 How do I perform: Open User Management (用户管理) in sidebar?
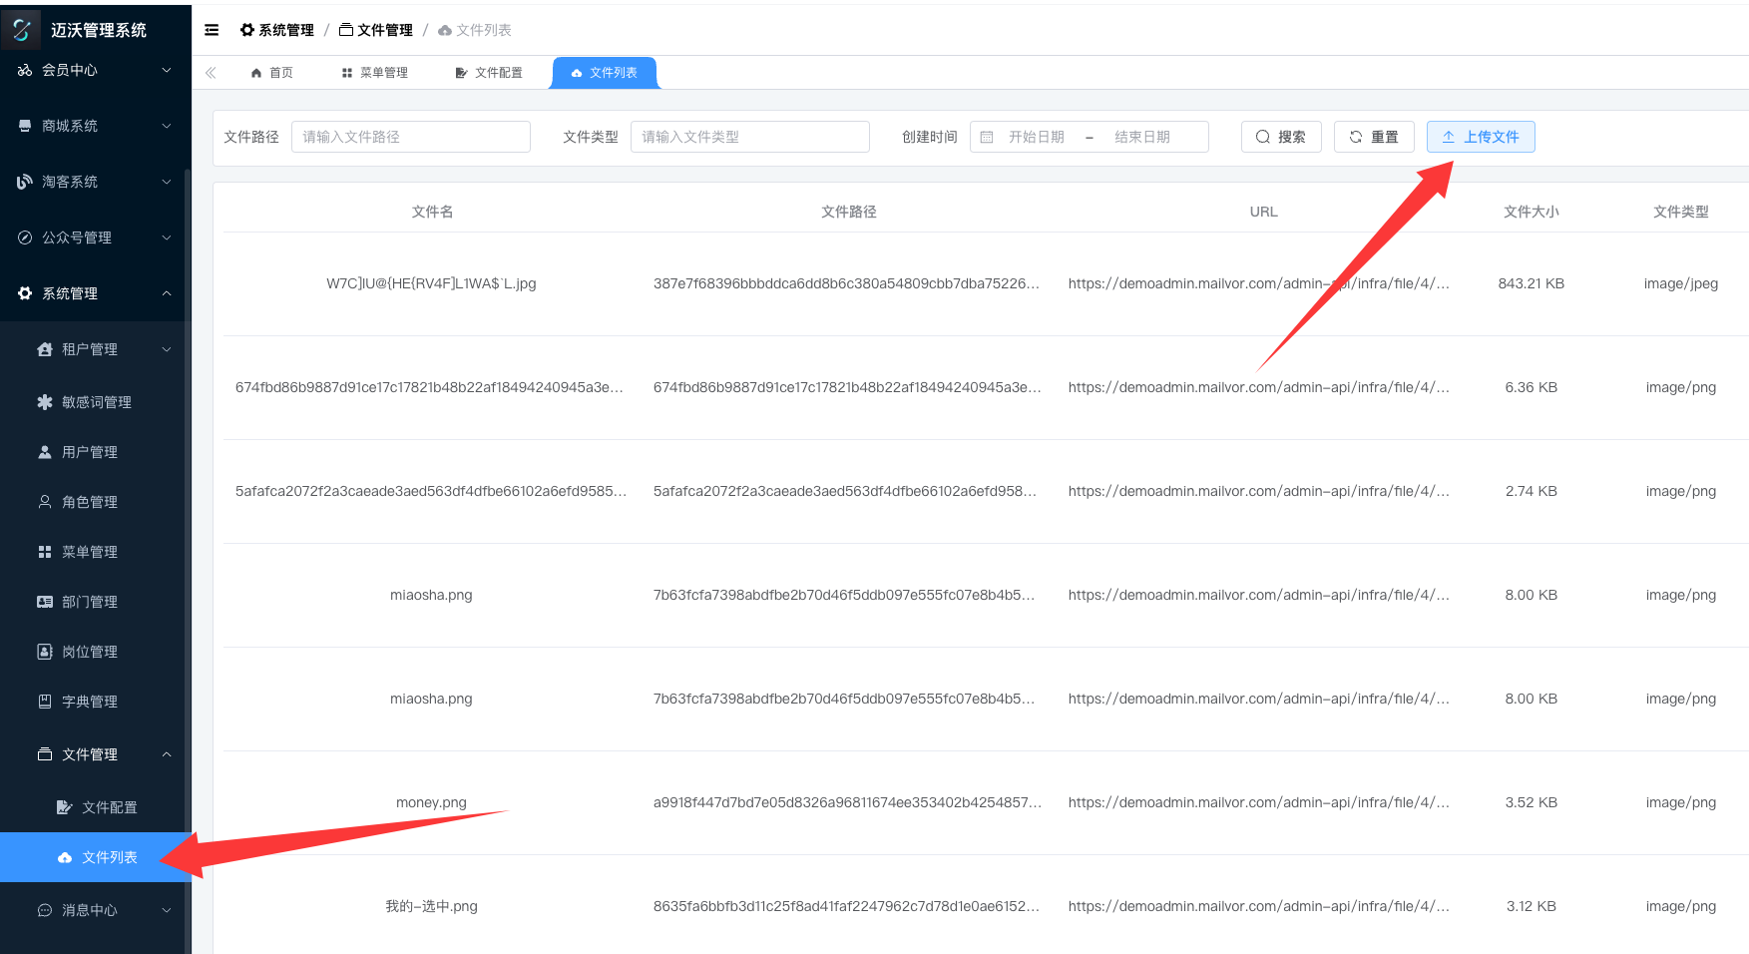coord(90,452)
